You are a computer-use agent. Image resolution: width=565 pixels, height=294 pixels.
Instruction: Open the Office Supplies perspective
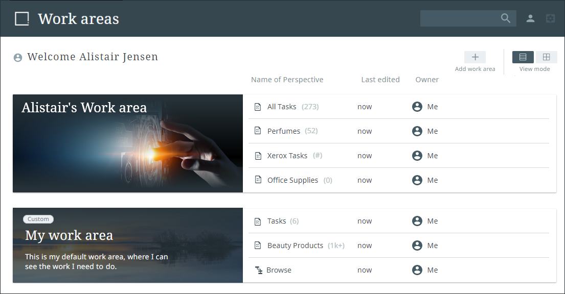pyautogui.click(x=292, y=180)
